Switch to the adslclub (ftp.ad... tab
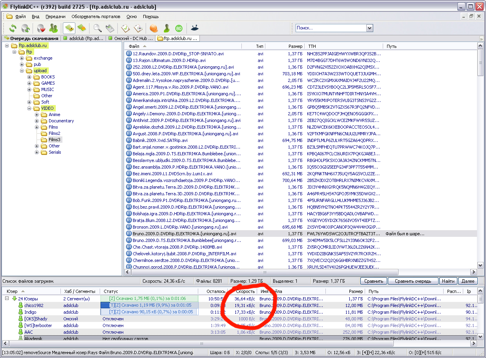Viewport: 486px width, 358px height. (84, 38)
